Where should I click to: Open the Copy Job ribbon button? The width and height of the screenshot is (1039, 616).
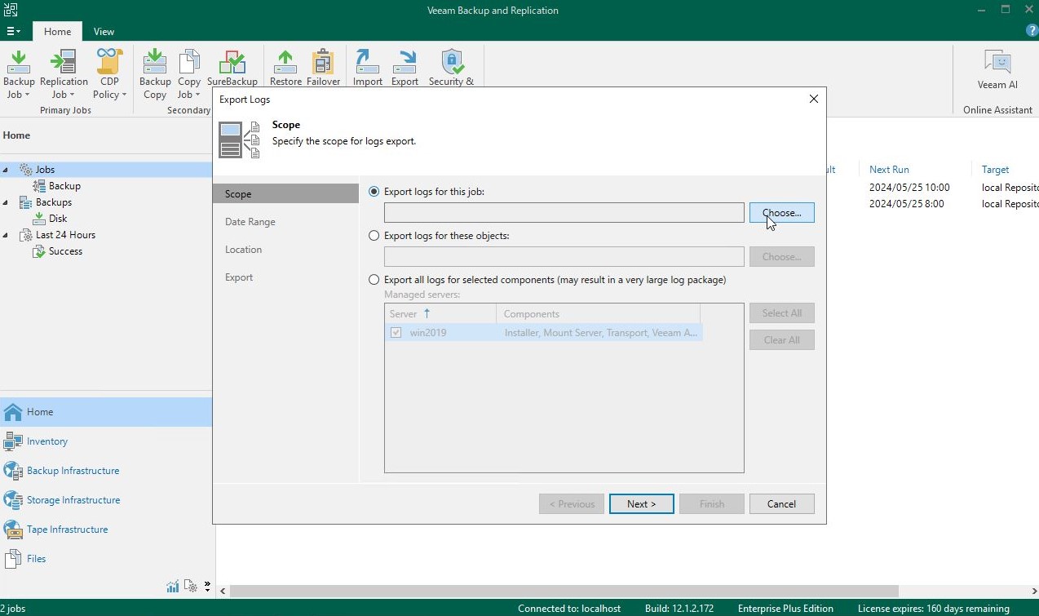tap(189, 74)
